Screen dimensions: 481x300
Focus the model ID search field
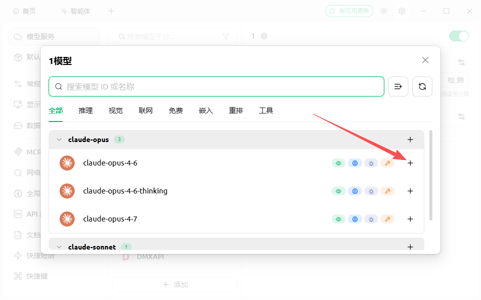click(x=220, y=86)
